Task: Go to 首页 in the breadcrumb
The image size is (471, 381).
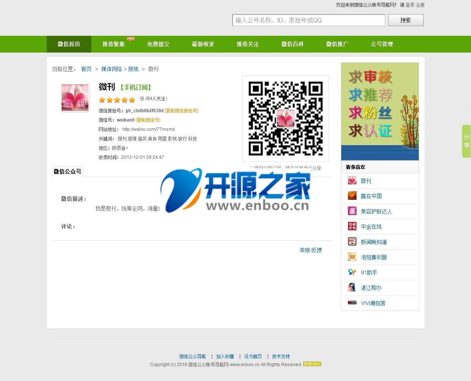Action: (x=86, y=69)
